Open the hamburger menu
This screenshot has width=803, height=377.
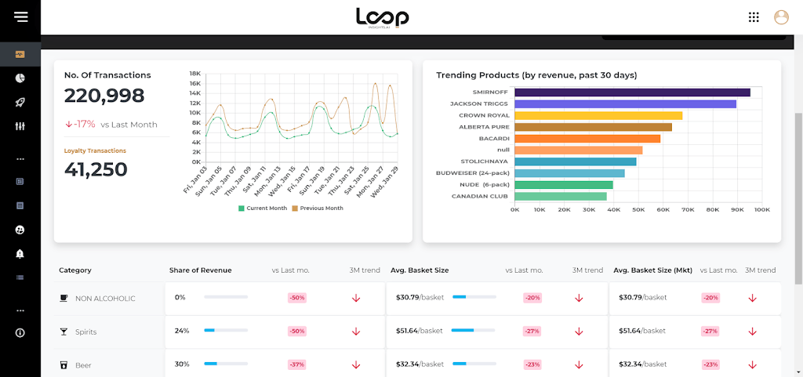click(21, 17)
